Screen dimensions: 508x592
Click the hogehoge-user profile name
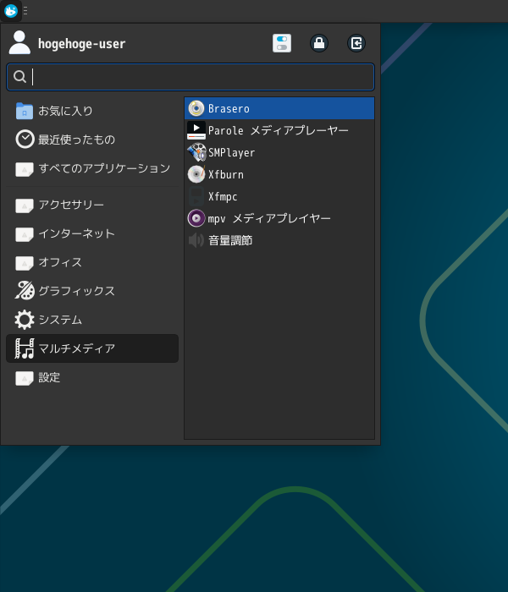click(81, 44)
